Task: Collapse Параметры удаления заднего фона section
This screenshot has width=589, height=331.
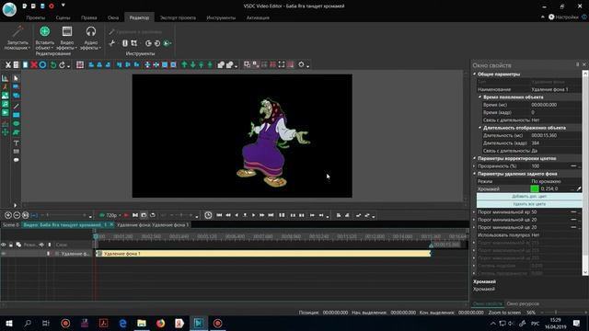Action: click(x=475, y=174)
